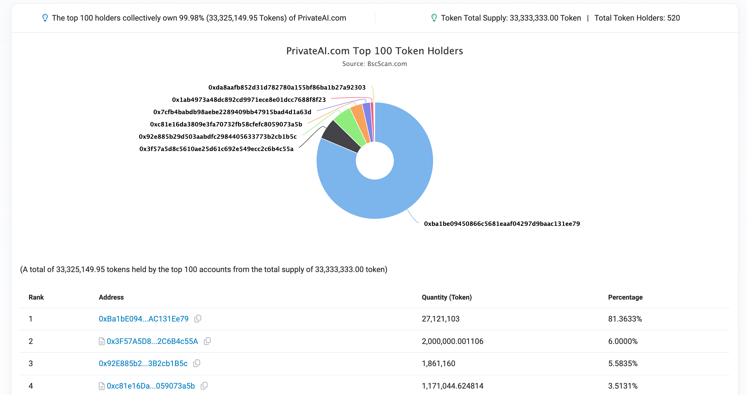Viewport: 747px width, 395px height.
Task: Click contract icon beside 0x3F57A5D8...2C6B4c55A
Action: (x=101, y=342)
